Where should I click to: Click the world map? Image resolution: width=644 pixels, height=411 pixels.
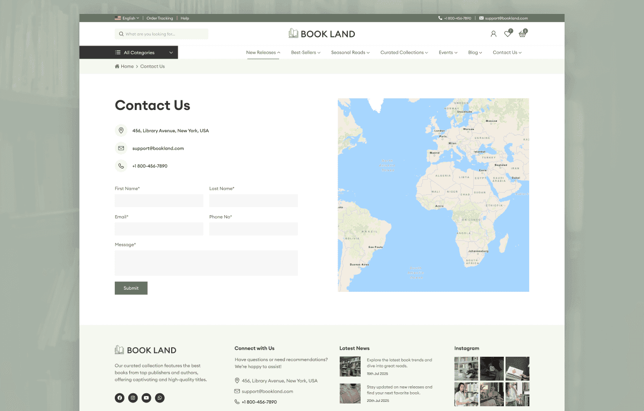pyautogui.click(x=434, y=195)
